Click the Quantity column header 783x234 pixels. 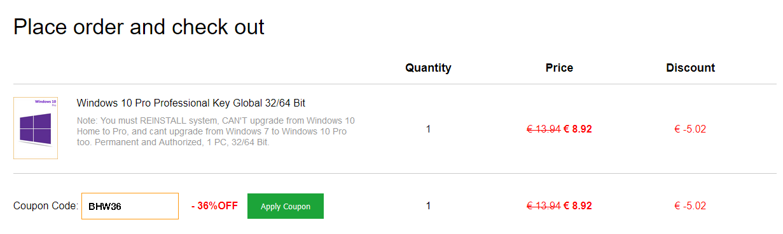(428, 68)
